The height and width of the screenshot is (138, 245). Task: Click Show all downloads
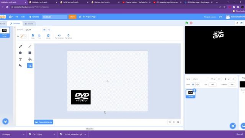[239, 134]
